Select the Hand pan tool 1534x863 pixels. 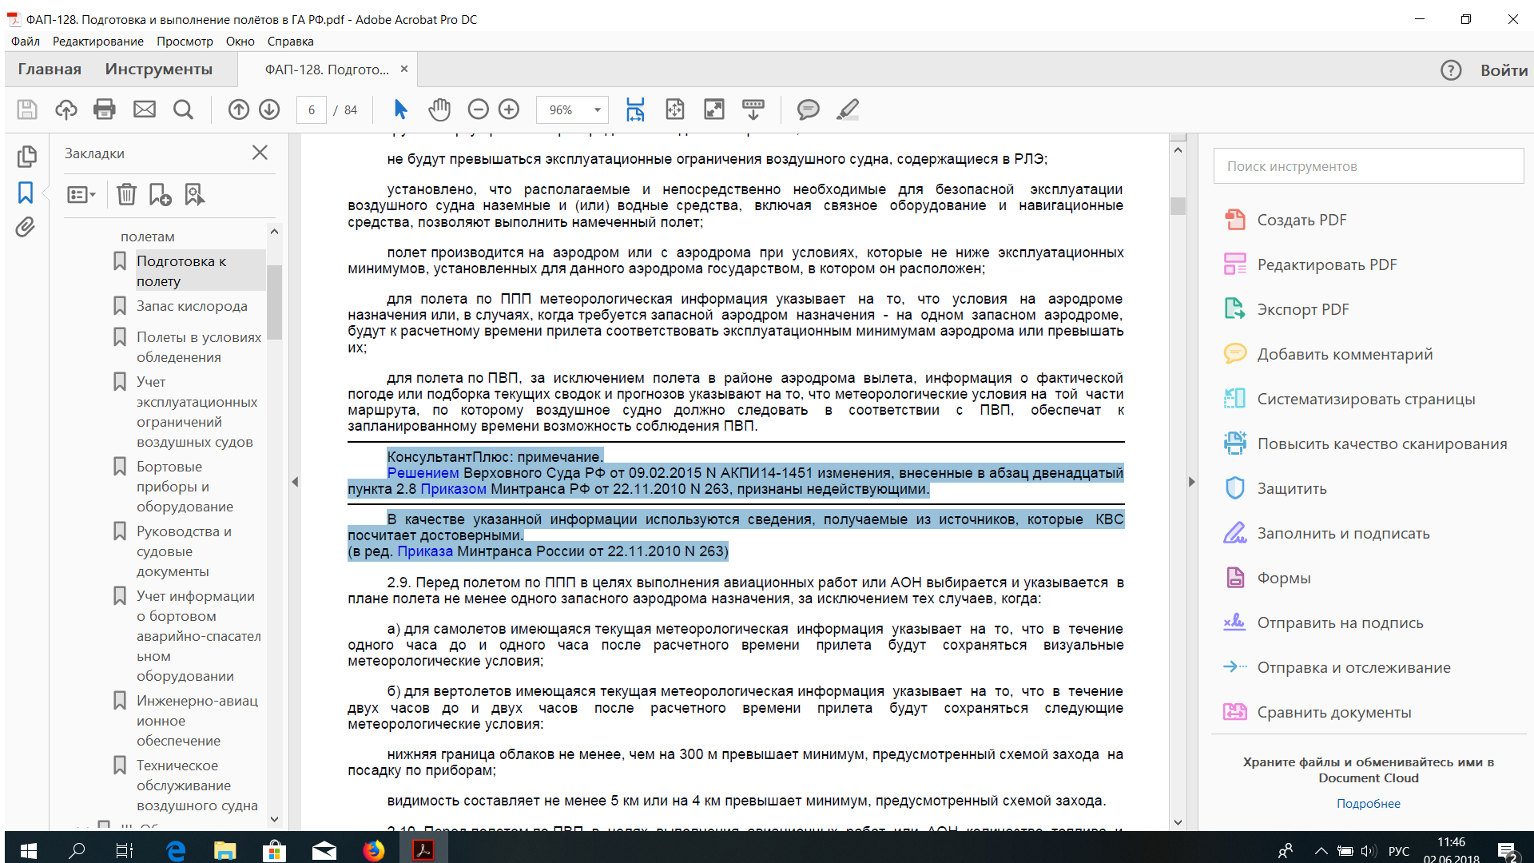point(439,109)
